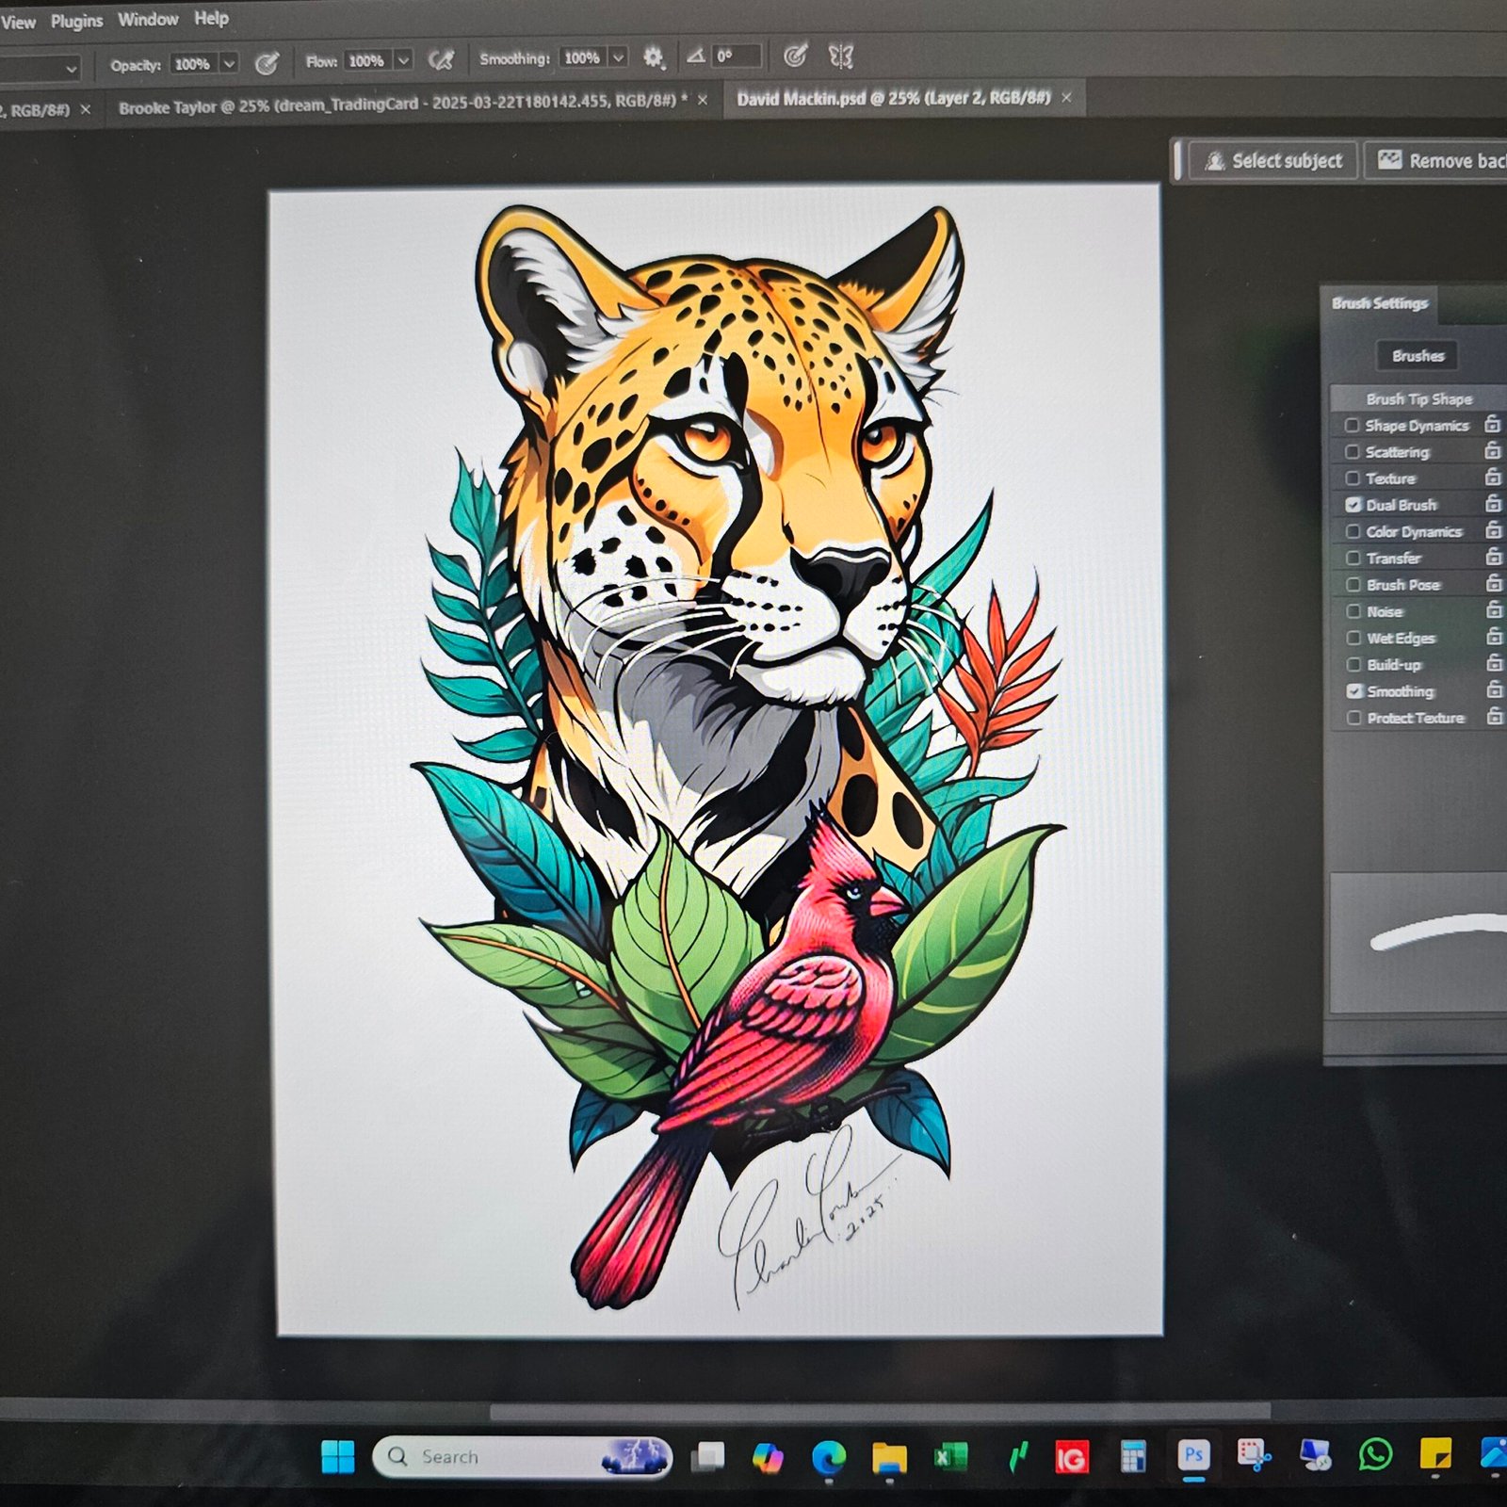The image size is (1507, 1507).
Task: Toggle pressure for opacity icon
Action: click(x=267, y=63)
